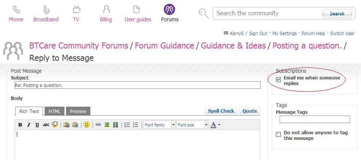Screen dimensions: 361x160
Task: Open the TV section icon
Action: pyautogui.click(x=76, y=9)
